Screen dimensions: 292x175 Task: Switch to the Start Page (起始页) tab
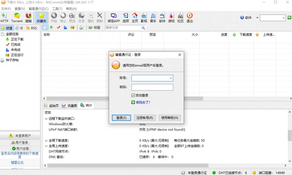[x=51, y=106]
